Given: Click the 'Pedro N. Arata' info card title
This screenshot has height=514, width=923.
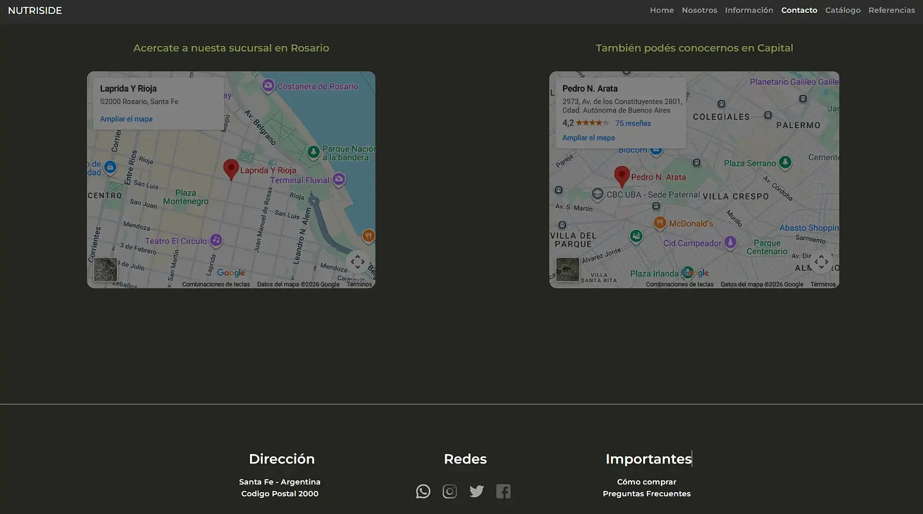Looking at the screenshot, I should tap(590, 88).
